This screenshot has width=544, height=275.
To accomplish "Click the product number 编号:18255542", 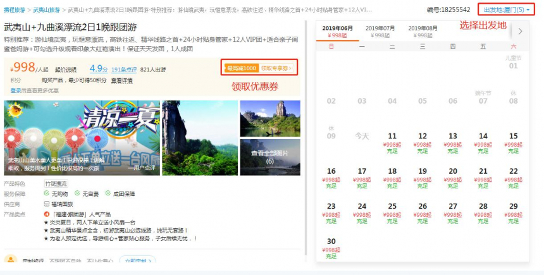I will (x=448, y=9).
